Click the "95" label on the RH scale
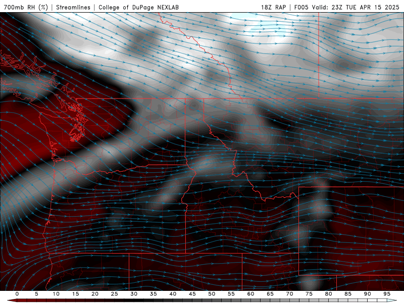Screen dimensions: 404x303 pos(387,294)
